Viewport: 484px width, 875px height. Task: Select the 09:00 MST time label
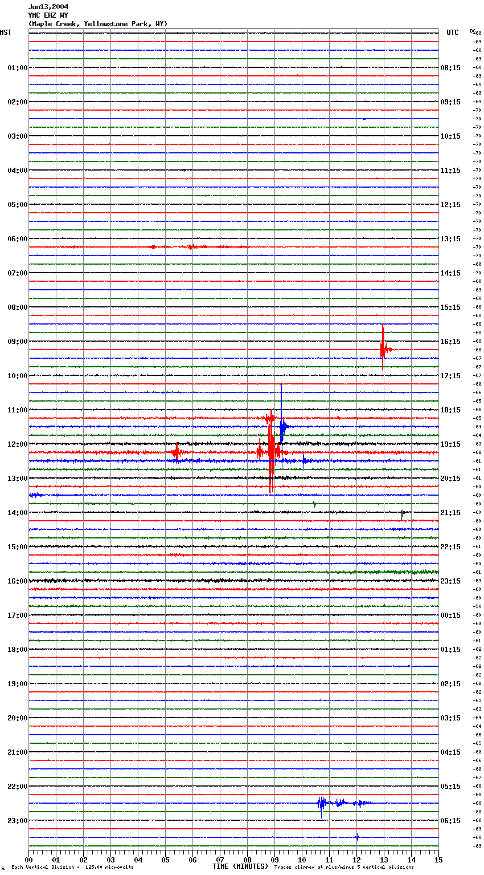(18, 342)
